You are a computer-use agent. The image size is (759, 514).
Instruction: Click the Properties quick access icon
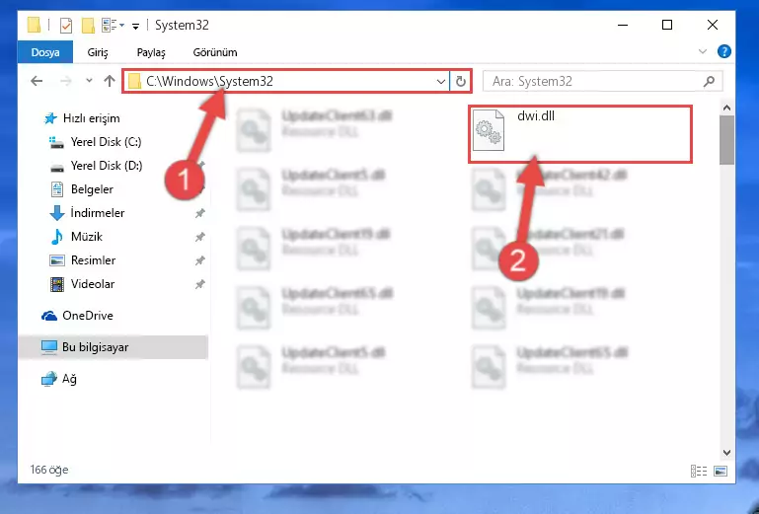coord(66,26)
